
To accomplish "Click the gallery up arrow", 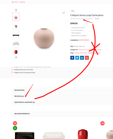I will coord(16,10).
